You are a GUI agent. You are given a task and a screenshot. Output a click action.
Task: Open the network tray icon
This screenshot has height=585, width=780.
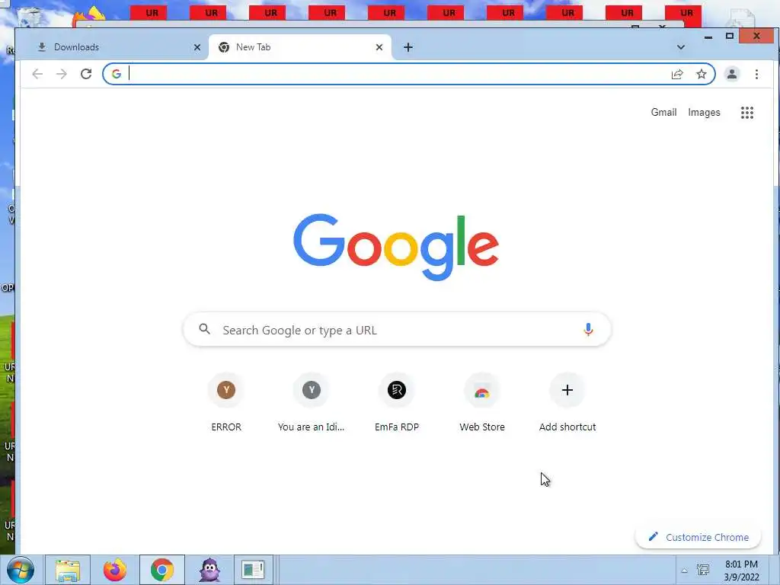[703, 570]
